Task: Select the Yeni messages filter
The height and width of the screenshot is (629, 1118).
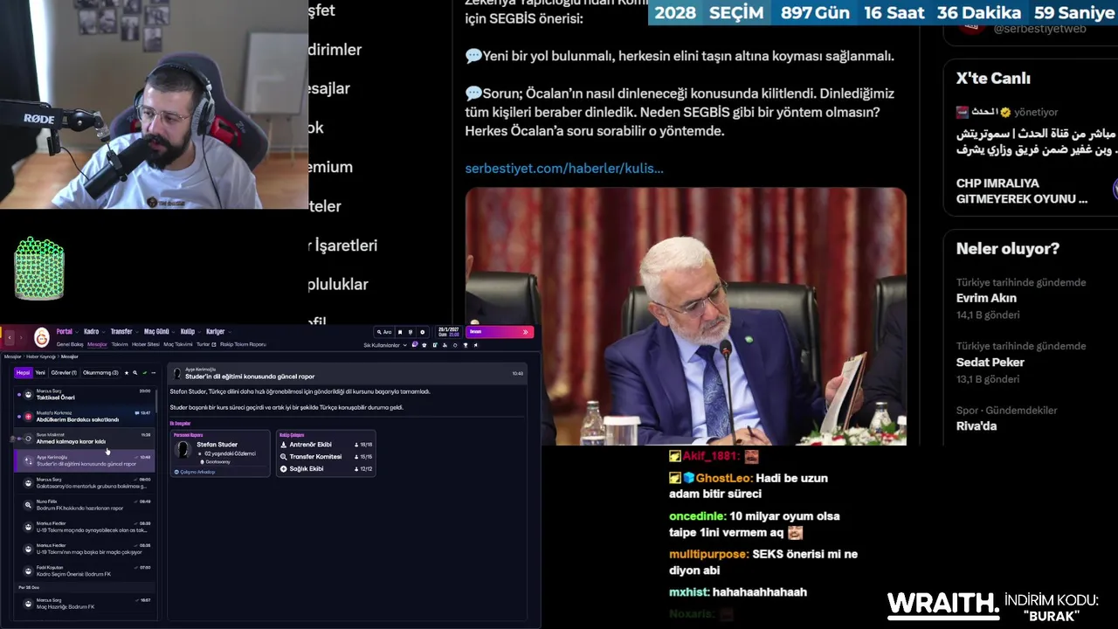Action: pos(40,373)
